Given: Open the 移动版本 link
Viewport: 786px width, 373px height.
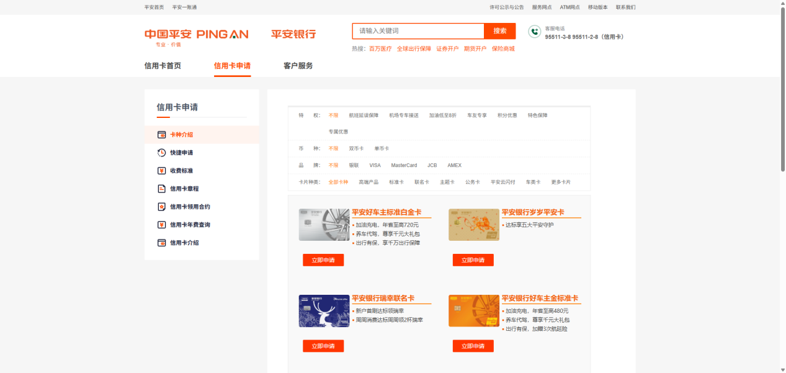Looking at the screenshot, I should click(598, 7).
